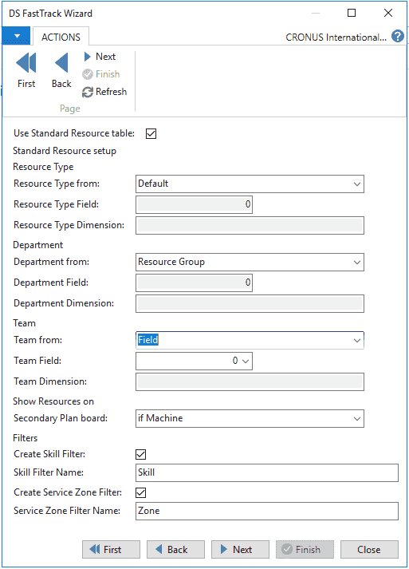Click the First double-arrow icon in the ribbon
The image size is (409, 569).
[x=26, y=63]
